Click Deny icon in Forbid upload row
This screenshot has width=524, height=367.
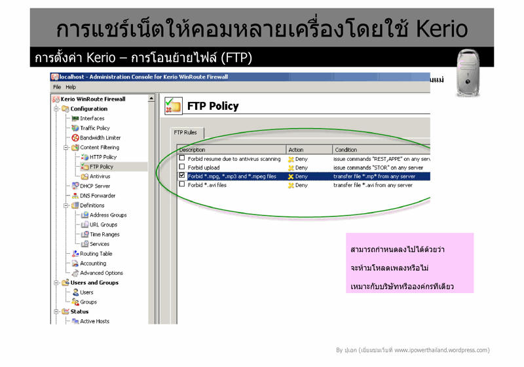[x=291, y=168]
